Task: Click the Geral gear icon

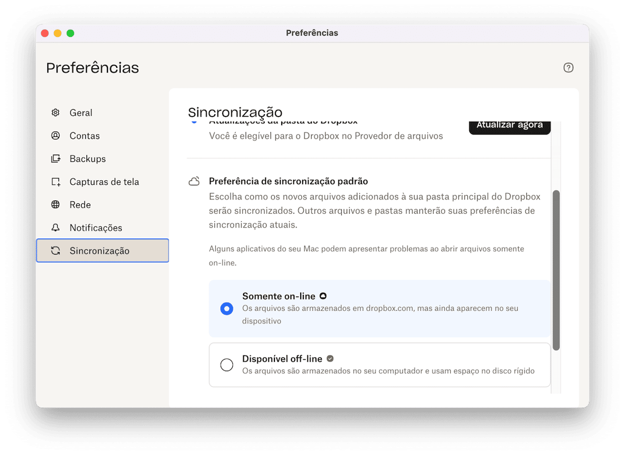Action: [x=56, y=112]
